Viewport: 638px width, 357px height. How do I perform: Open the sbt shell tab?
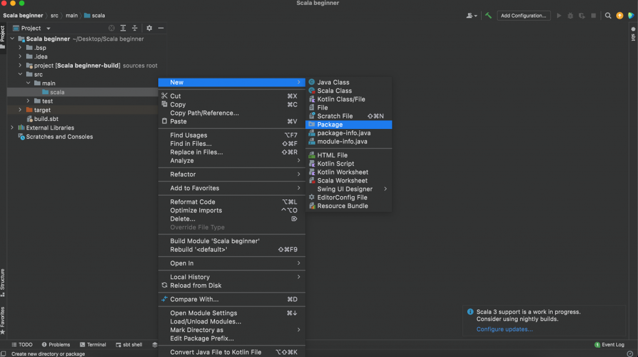click(129, 345)
